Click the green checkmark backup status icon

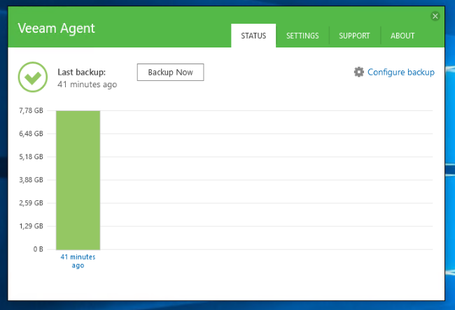pyautogui.click(x=32, y=77)
